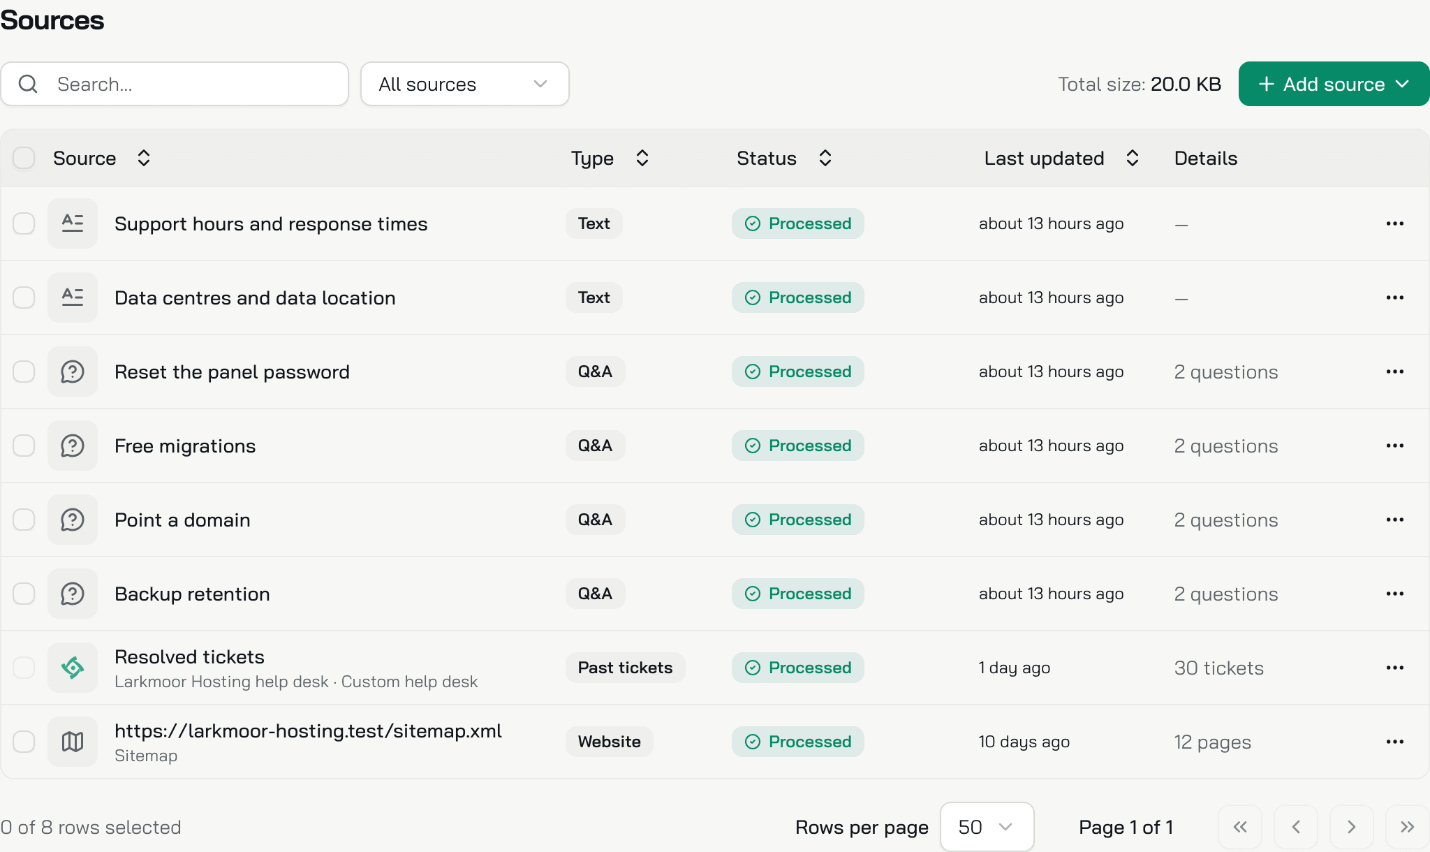This screenshot has width=1430, height=852.
Task: Click the magnifier icon in the search box
Action: coord(28,84)
